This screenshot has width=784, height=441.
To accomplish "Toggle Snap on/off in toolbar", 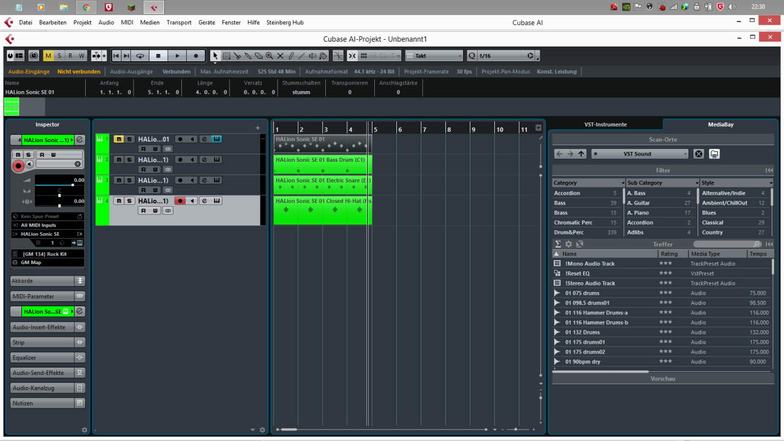I will click(352, 56).
